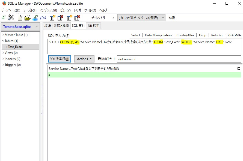This screenshot has height=161, width=243.
Task: Open the テーブル menu
Action: click(30, 10)
